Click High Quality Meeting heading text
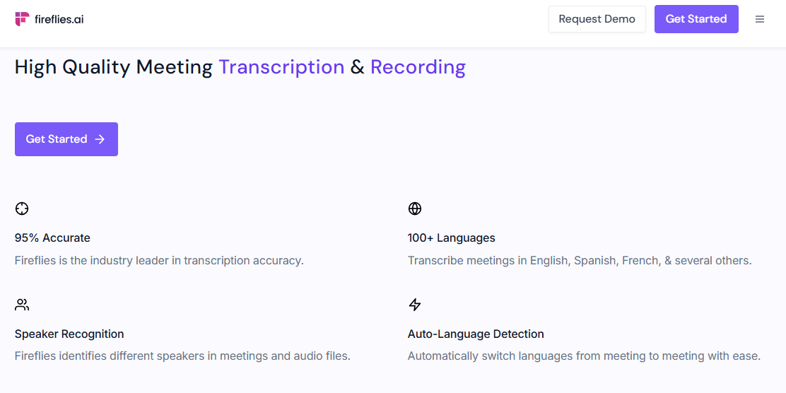Viewport: 786px width, 393px height. (114, 67)
